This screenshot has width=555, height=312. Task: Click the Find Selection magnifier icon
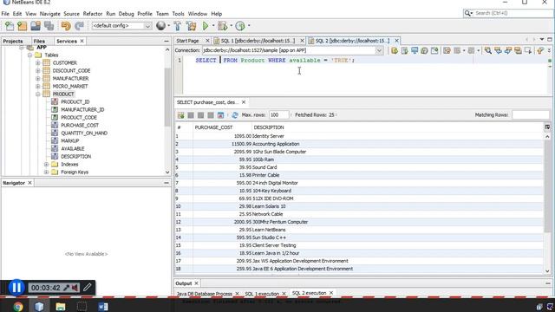pos(488,50)
